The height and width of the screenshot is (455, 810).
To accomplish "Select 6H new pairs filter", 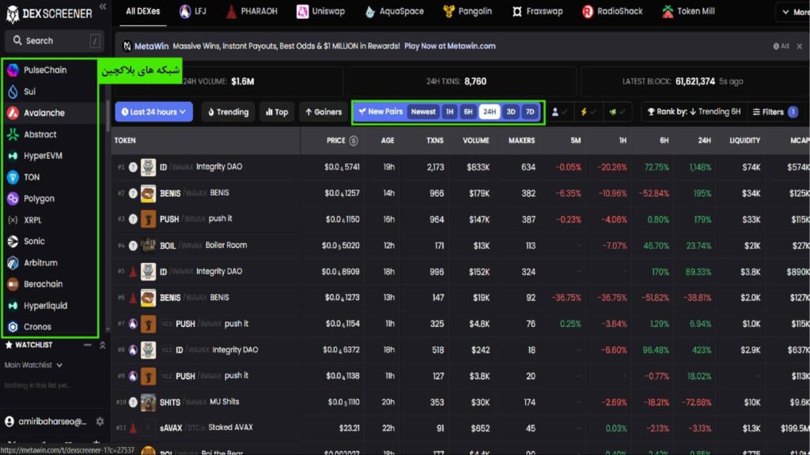I will [468, 112].
